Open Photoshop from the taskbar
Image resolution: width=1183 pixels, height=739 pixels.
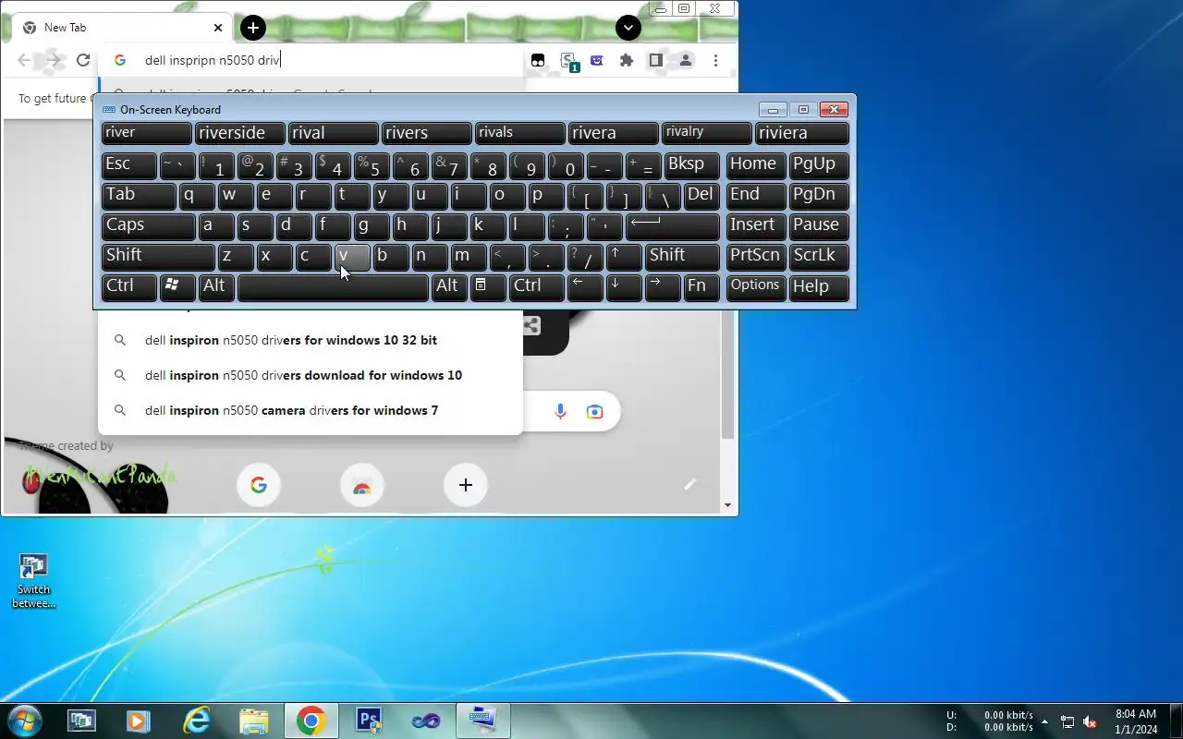point(369,721)
